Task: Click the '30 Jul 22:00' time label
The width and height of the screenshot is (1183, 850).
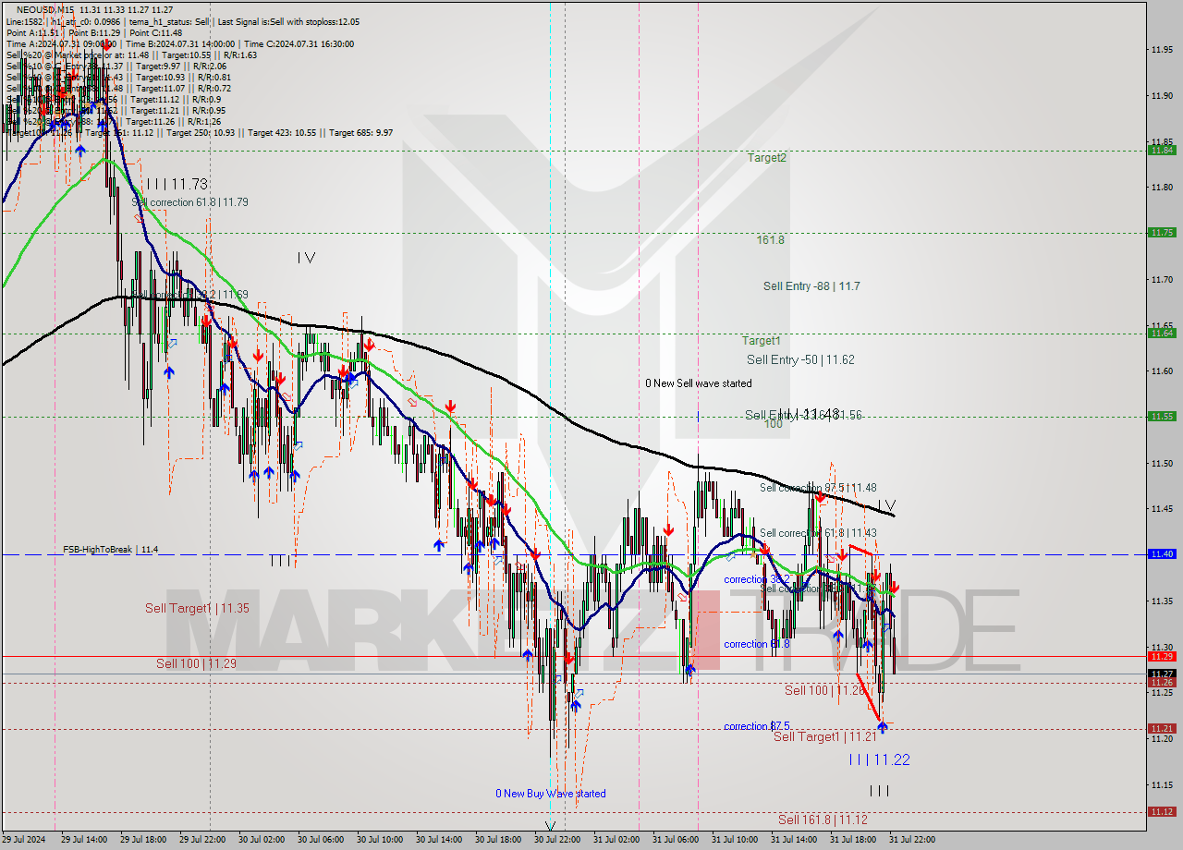Action: (x=557, y=840)
